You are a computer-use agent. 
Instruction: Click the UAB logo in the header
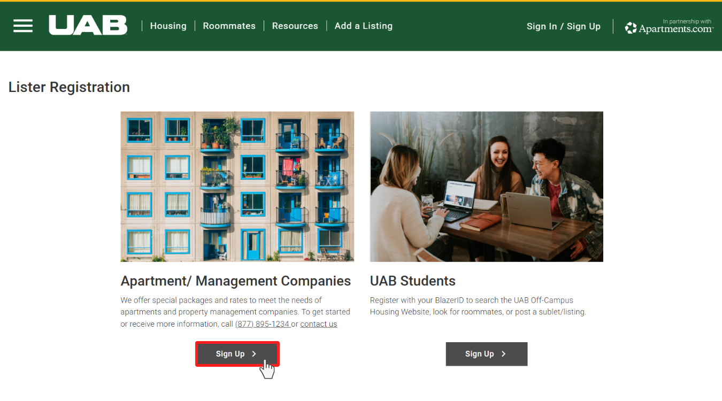point(87,25)
